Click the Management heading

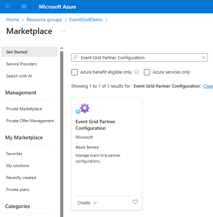point(21,93)
